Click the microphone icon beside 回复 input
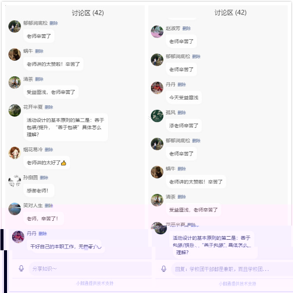 (x=164, y=269)
